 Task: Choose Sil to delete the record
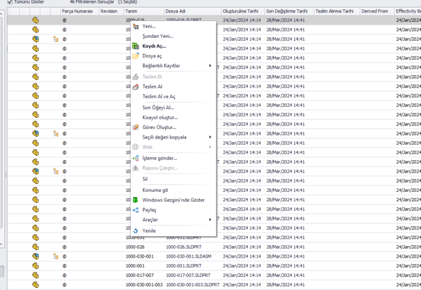pyautogui.click(x=145, y=179)
